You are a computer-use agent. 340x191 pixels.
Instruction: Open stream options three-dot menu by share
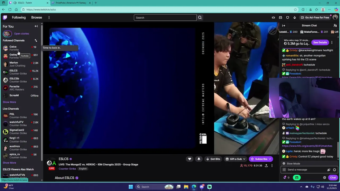coord(272,166)
